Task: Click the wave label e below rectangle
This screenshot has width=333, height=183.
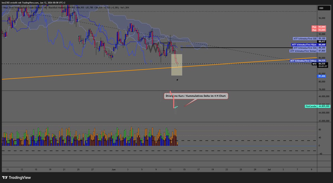Action: pos(177,80)
